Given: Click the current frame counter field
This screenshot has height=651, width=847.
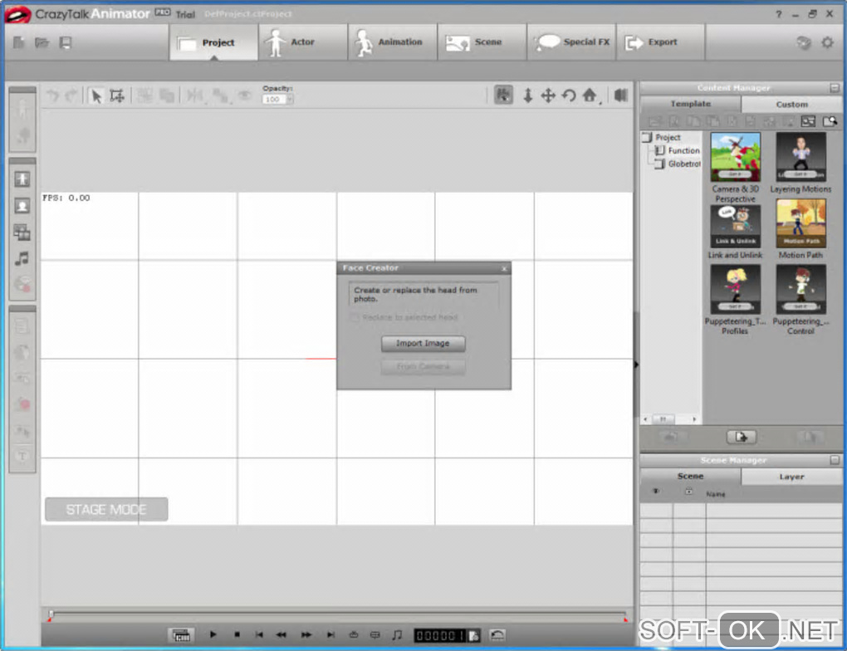Looking at the screenshot, I should (x=440, y=635).
